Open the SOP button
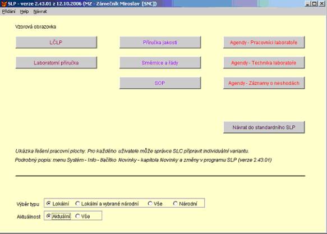This screenshot has height=234, width=327. pyautogui.click(x=160, y=83)
